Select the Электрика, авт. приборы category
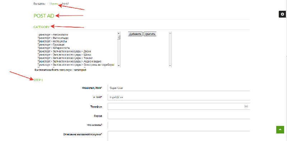The height and width of the screenshot is (141, 287). [76, 65]
